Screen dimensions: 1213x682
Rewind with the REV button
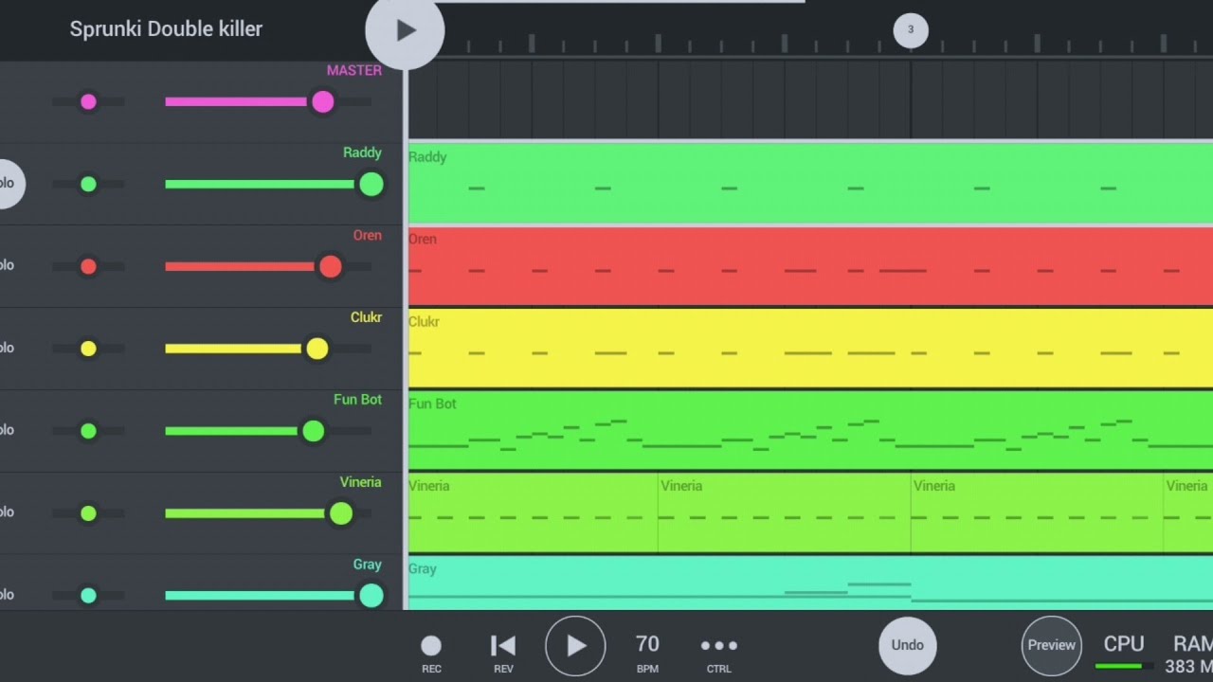pyautogui.click(x=503, y=652)
